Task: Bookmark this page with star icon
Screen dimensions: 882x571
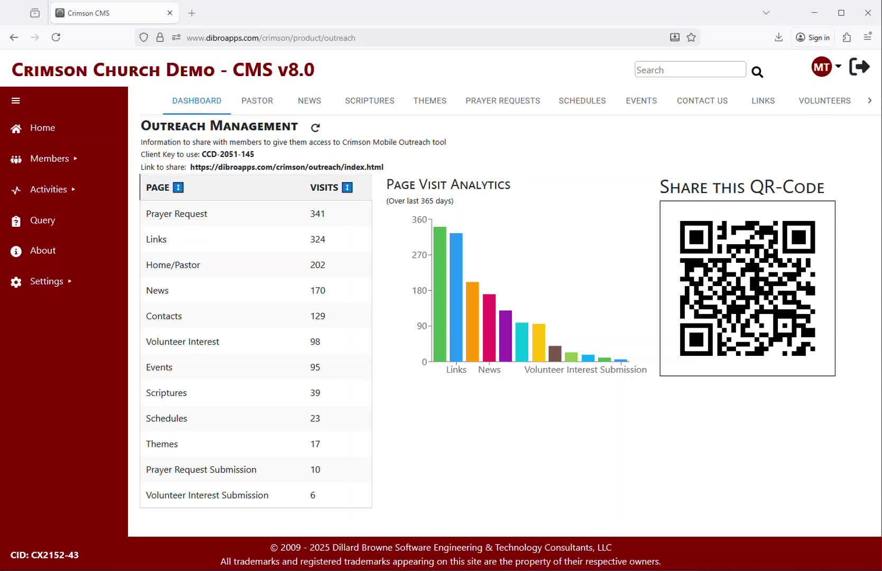Action: coord(691,38)
